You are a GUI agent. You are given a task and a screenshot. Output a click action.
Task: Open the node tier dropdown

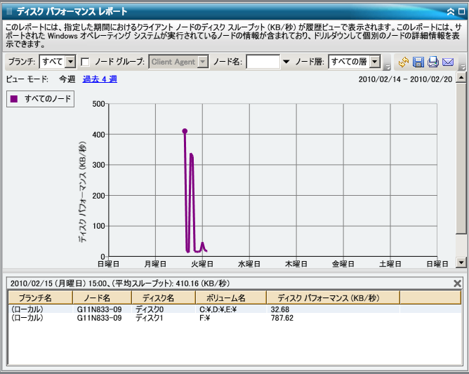tap(375, 62)
